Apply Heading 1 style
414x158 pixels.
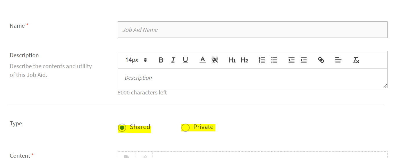232,60
